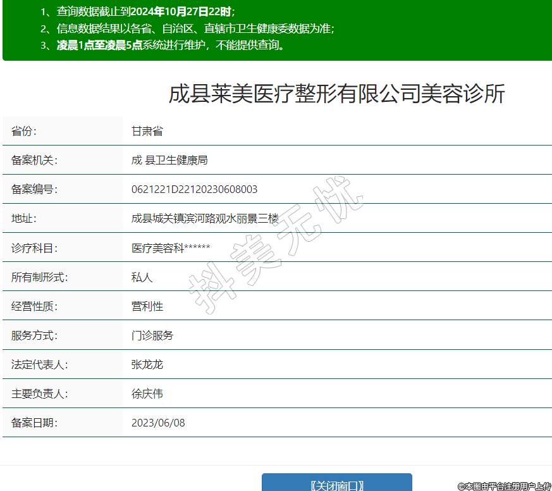Viewport: 552px width, 491px height.
Task: Click the 备案编号 row label
Action: tap(34, 189)
